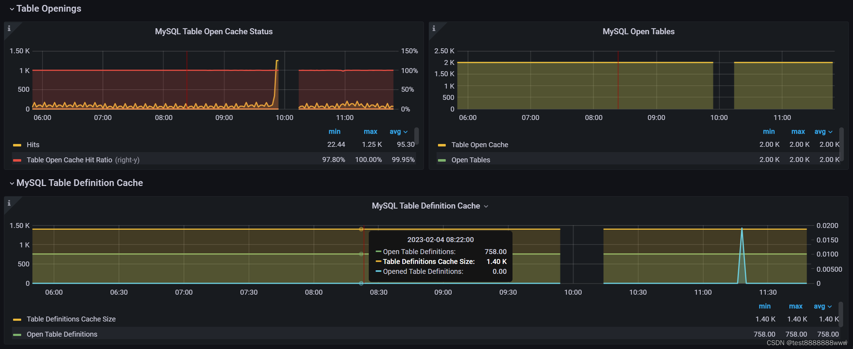Click the yellow Hits color swatch
853x349 pixels.
click(x=17, y=145)
